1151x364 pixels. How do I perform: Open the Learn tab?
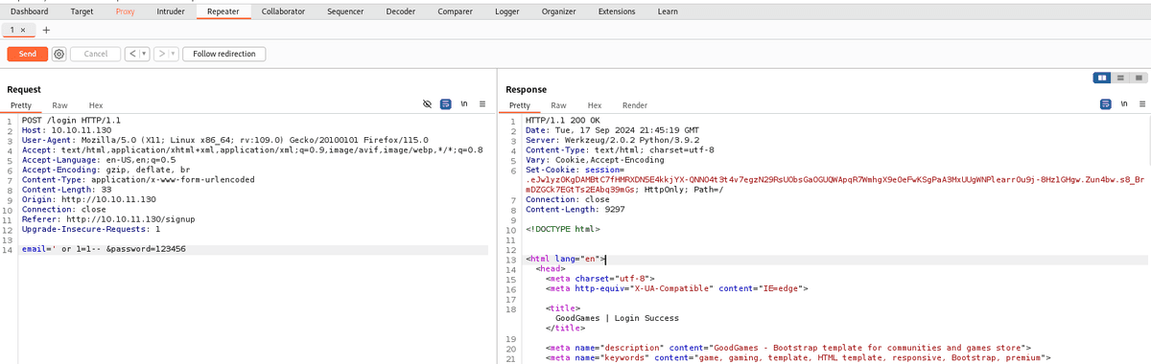point(668,11)
